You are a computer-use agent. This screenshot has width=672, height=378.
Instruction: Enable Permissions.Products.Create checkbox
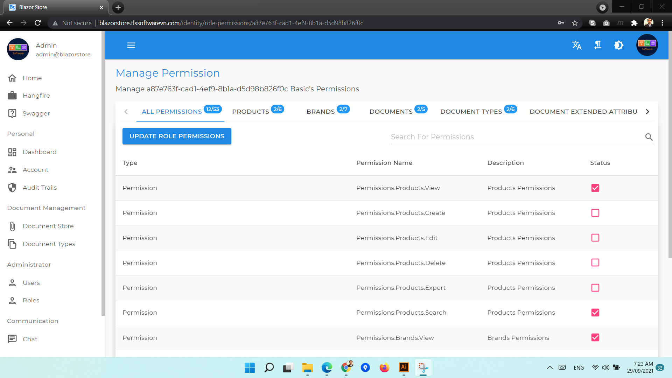click(x=595, y=213)
